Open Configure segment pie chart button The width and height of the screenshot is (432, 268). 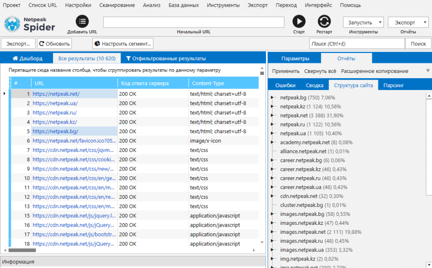point(123,44)
